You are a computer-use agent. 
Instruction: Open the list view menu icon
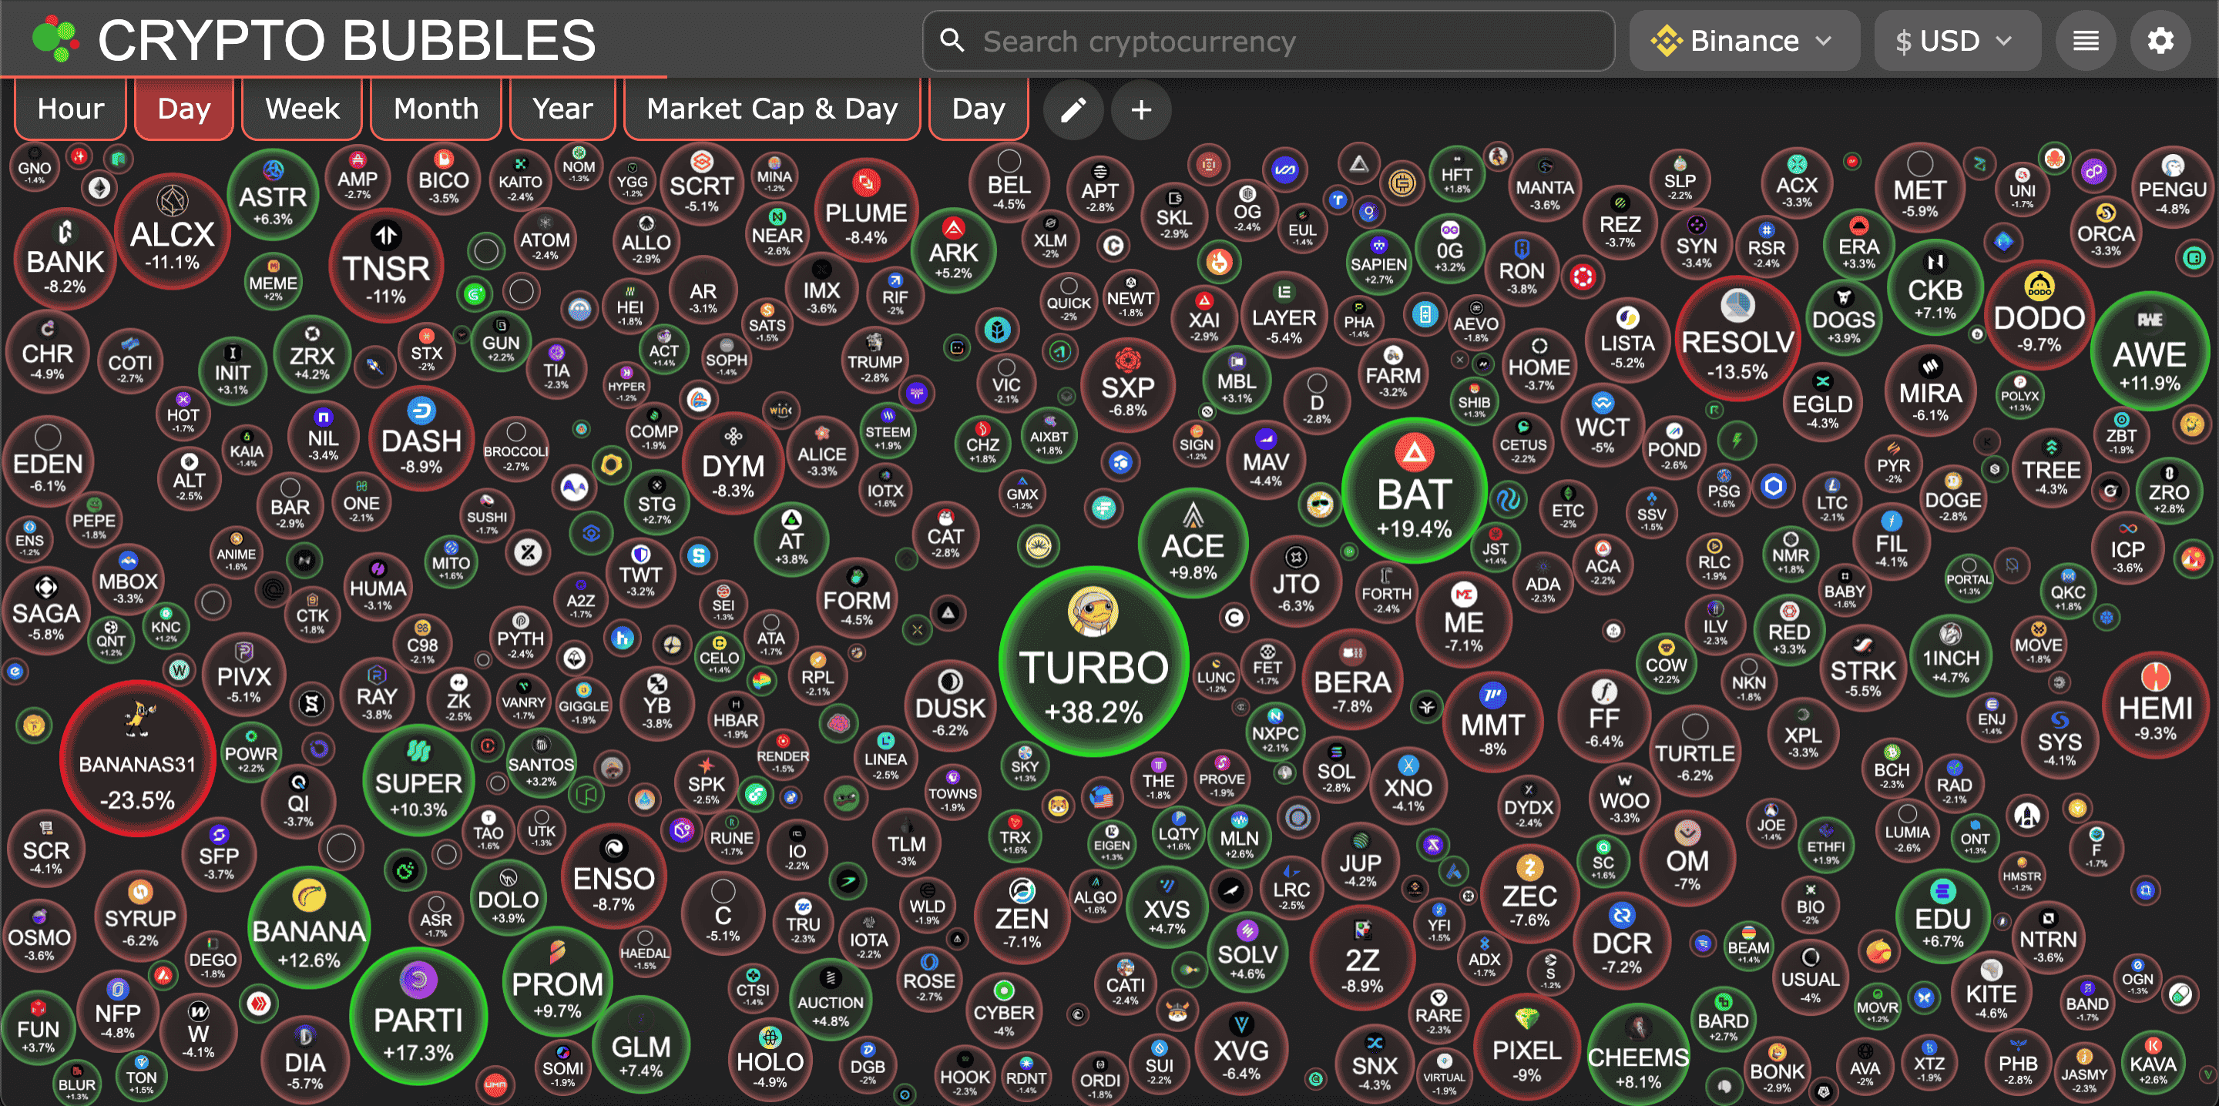click(x=2085, y=41)
